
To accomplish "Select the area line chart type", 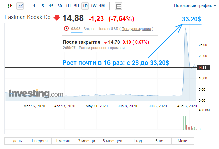I will (x=20, y=6).
